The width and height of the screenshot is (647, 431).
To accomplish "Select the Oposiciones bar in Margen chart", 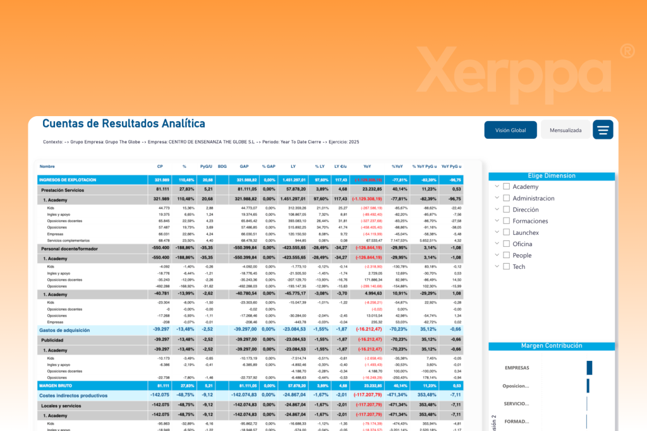I will pyautogui.click(x=588, y=386).
